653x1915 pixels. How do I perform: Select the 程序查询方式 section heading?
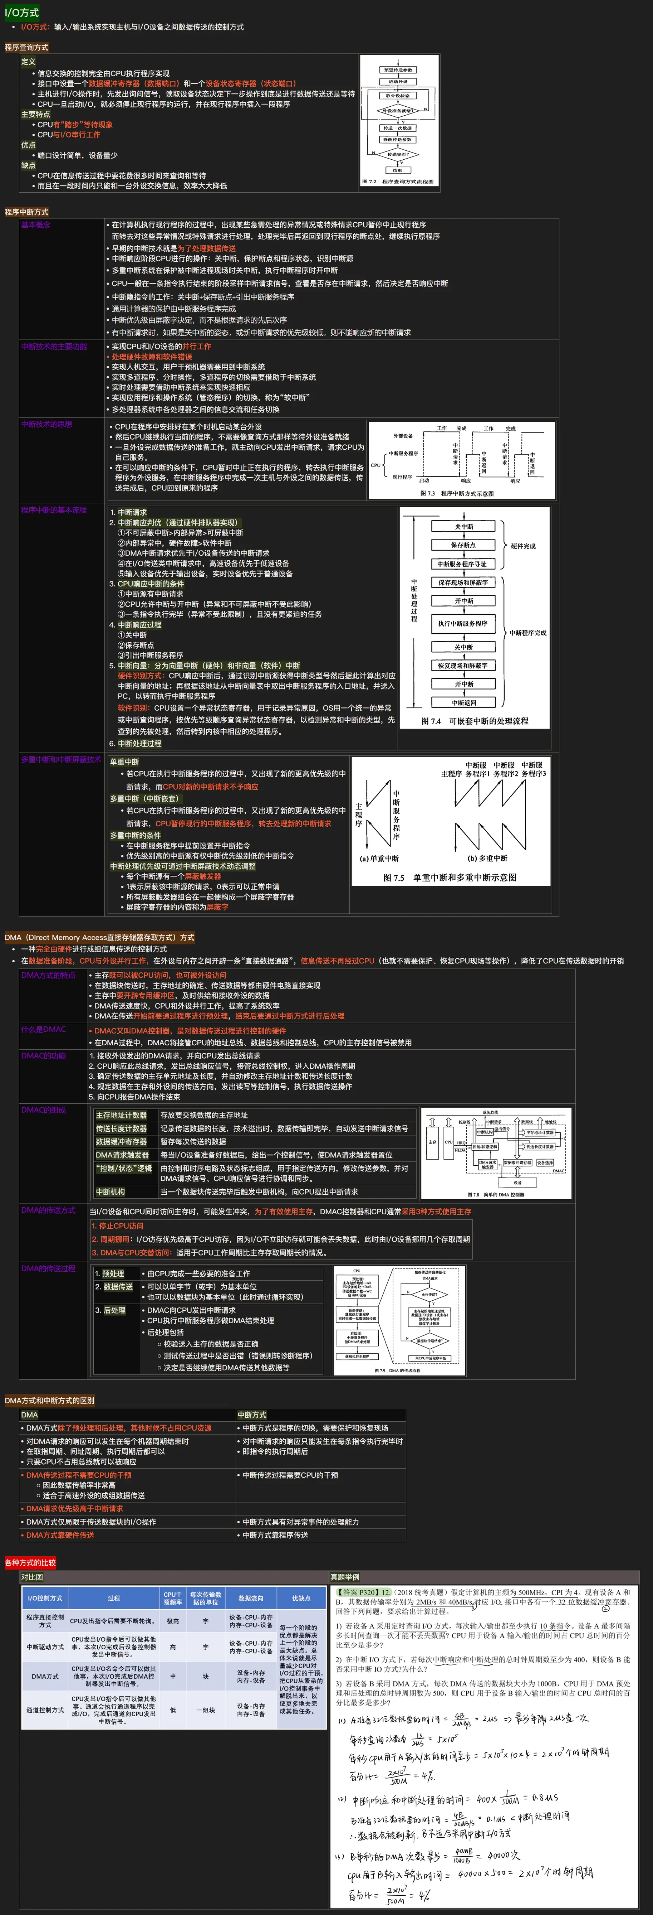27,48
